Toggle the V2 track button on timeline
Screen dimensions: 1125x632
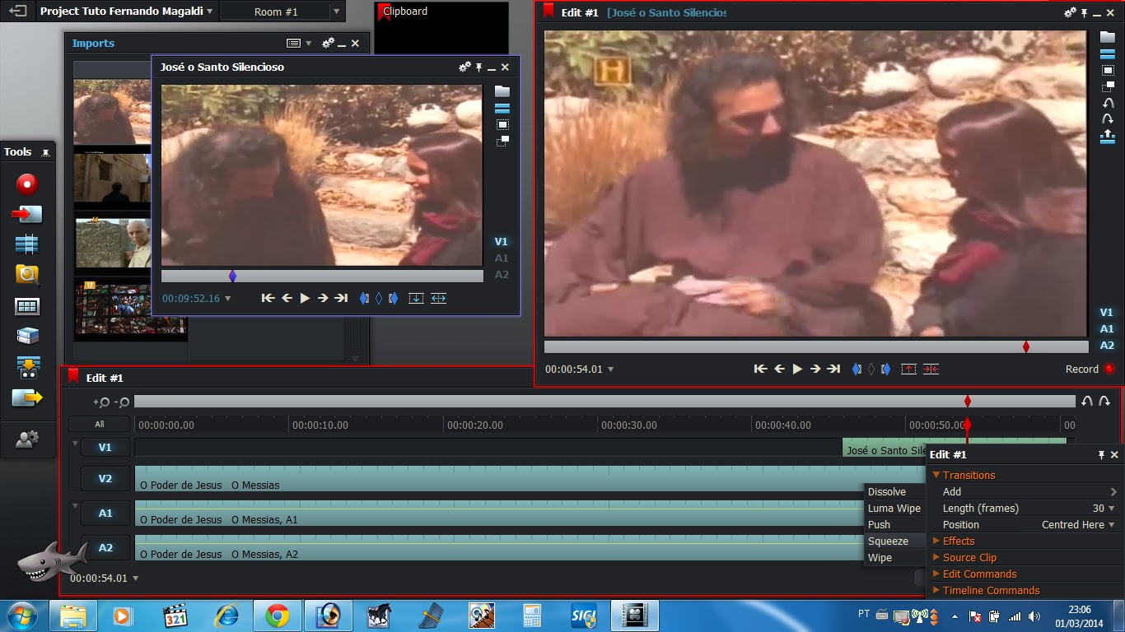pos(105,478)
